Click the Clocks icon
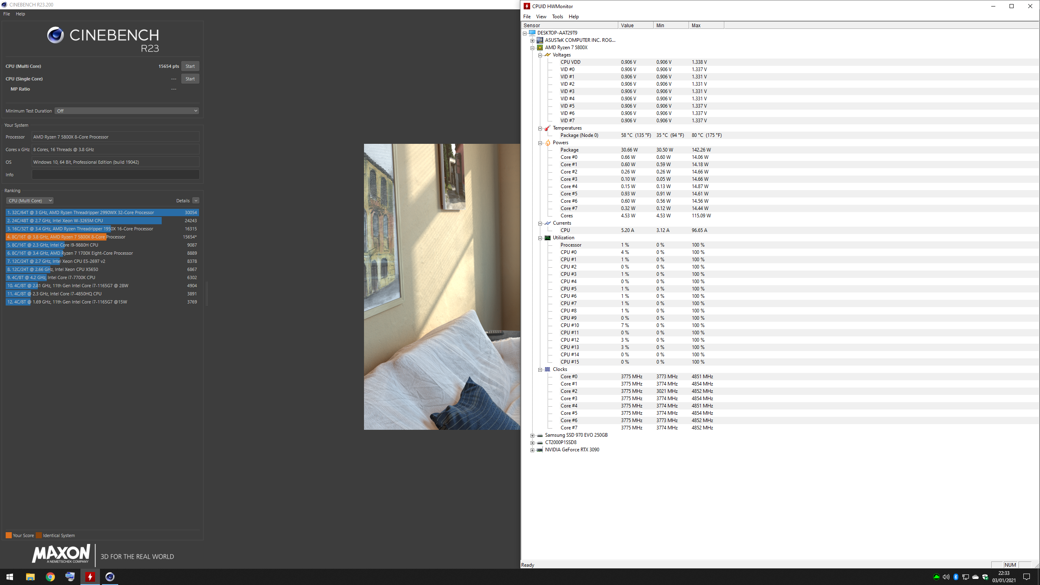 548,369
